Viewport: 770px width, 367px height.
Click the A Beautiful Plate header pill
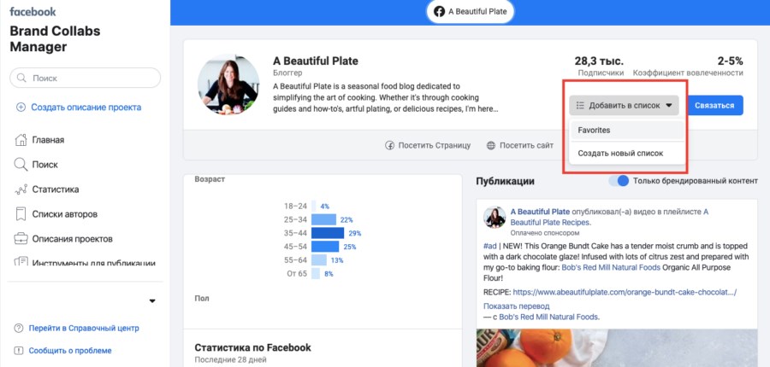pos(471,11)
